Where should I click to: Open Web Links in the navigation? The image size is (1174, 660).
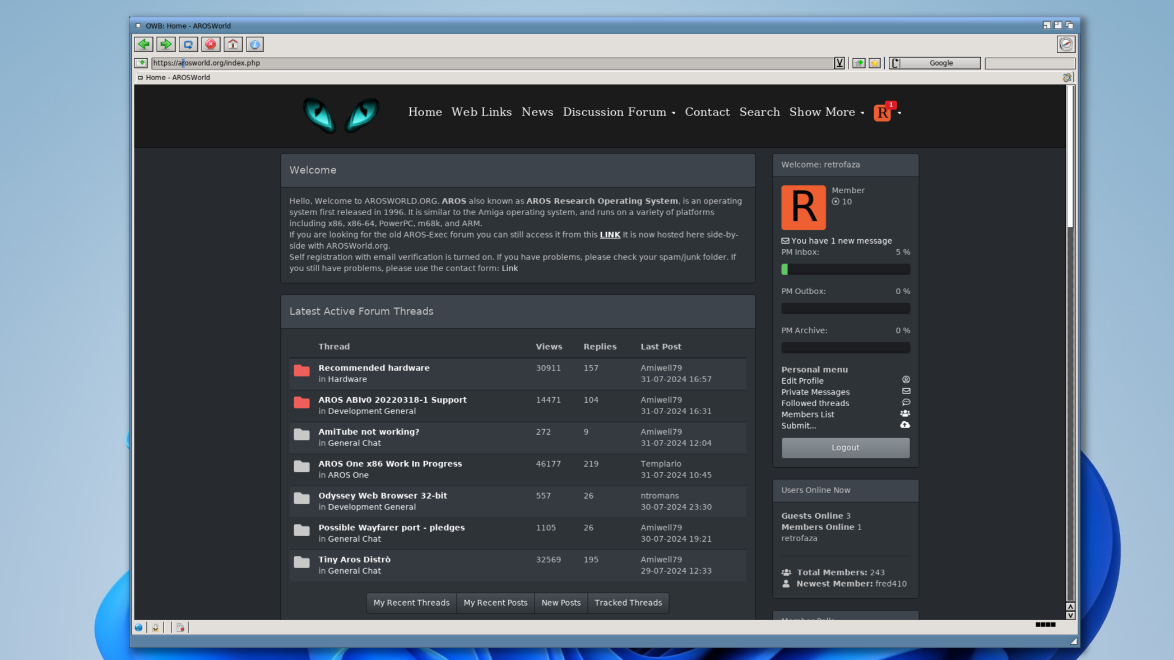[x=481, y=112]
